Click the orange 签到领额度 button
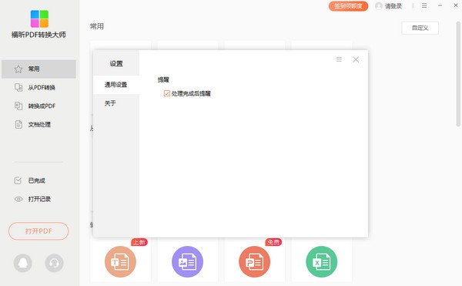Screen dimensions: 462x286 click(x=348, y=6)
